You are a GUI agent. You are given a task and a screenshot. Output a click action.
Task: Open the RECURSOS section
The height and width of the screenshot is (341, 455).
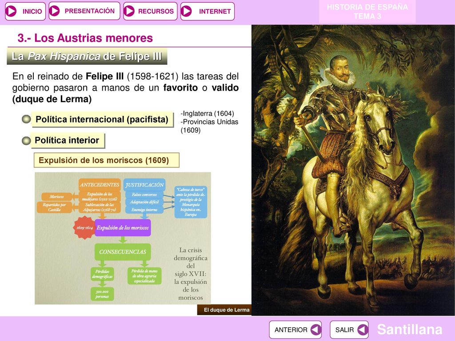click(x=150, y=11)
